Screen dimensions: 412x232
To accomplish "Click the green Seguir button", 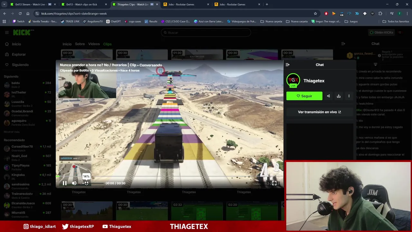I will (x=304, y=96).
